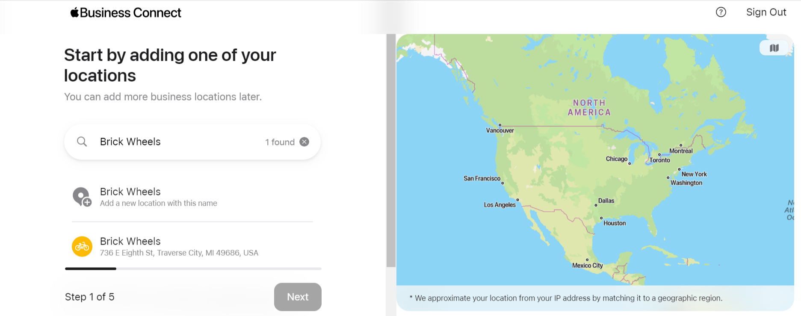801x316 pixels.
Task: Click the Los Angeles map label
Action: click(x=500, y=205)
